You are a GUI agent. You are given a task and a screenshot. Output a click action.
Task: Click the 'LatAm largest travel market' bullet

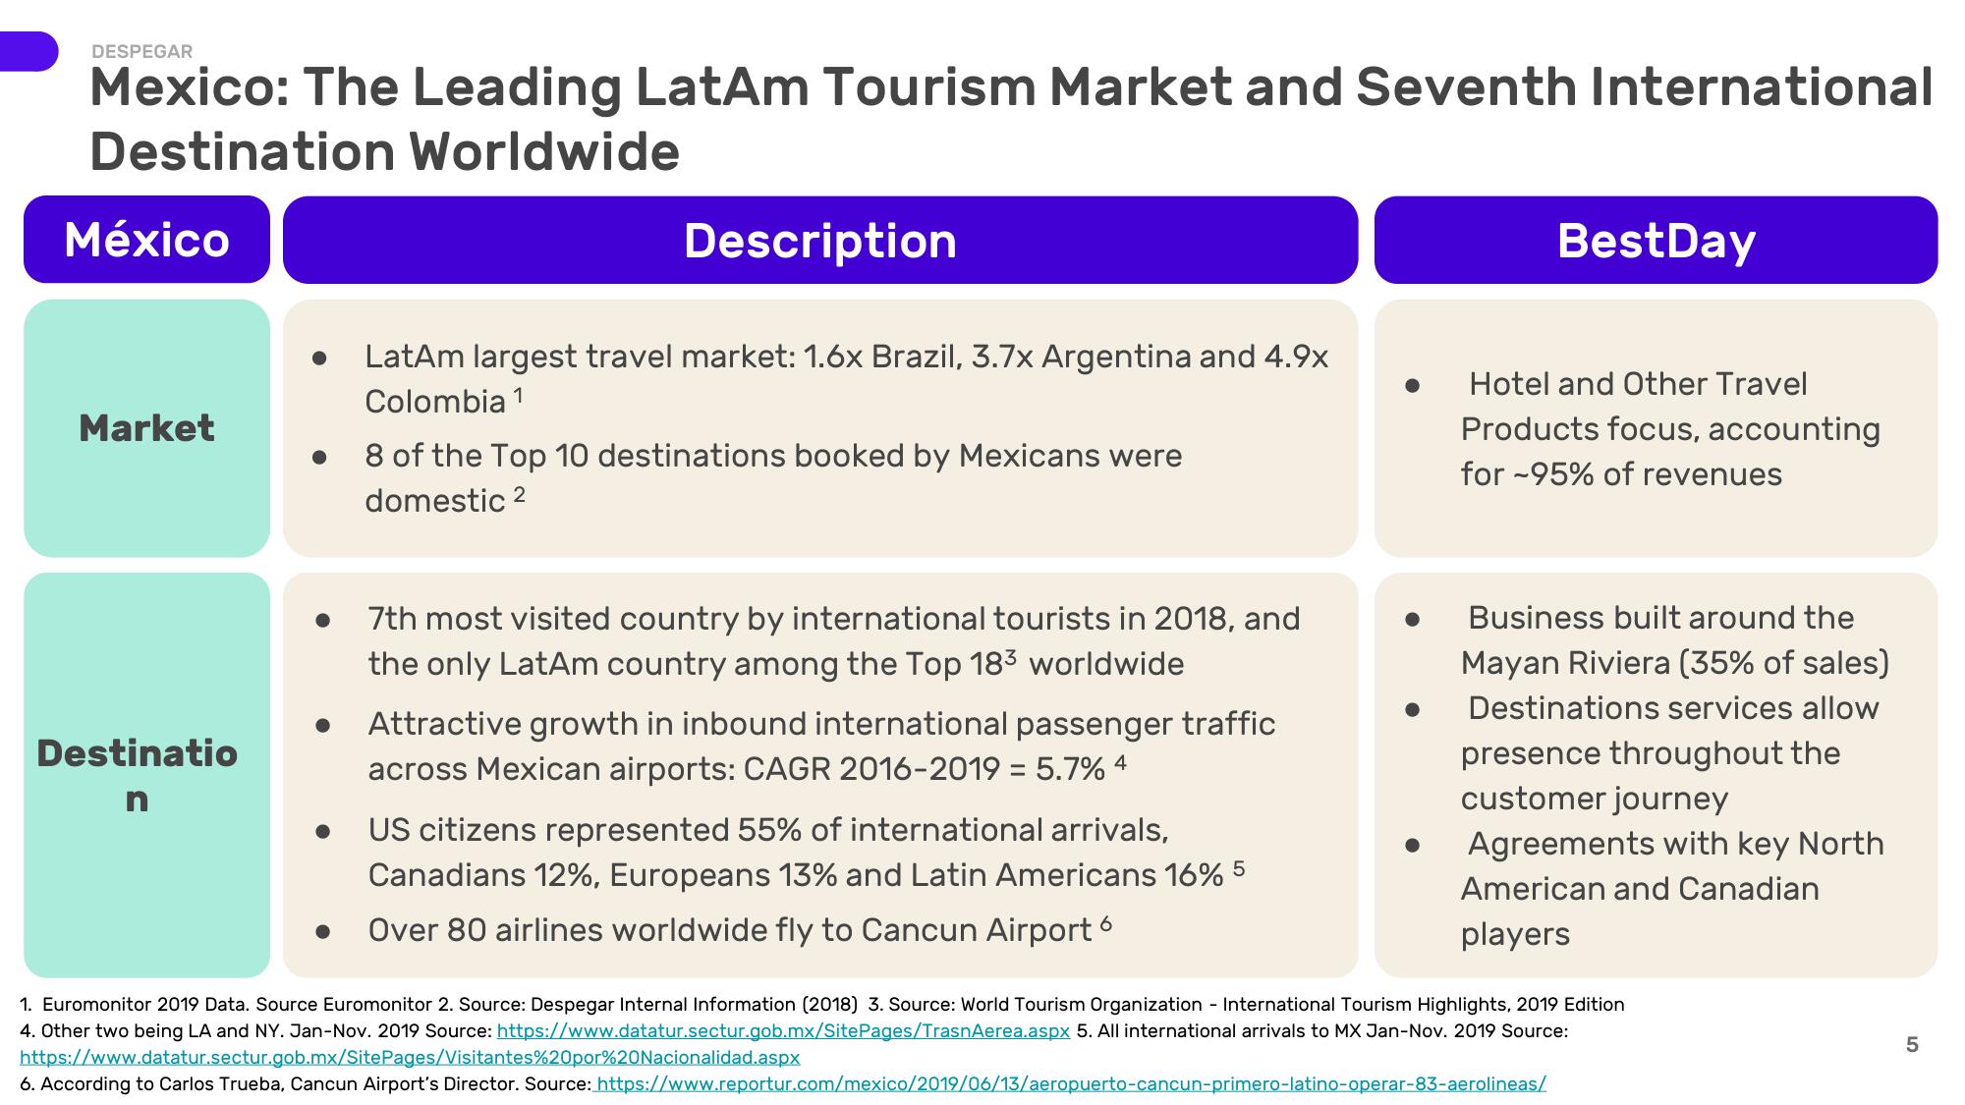tap(846, 378)
